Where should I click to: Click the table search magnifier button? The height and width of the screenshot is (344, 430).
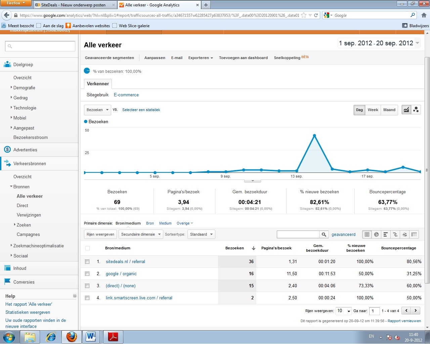[x=324, y=235]
